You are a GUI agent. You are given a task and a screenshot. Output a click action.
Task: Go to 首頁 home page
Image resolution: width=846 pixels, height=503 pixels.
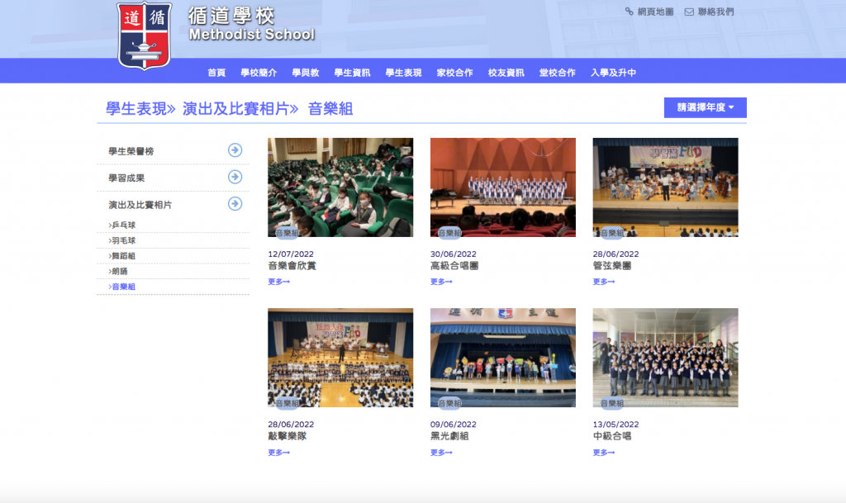tap(216, 73)
